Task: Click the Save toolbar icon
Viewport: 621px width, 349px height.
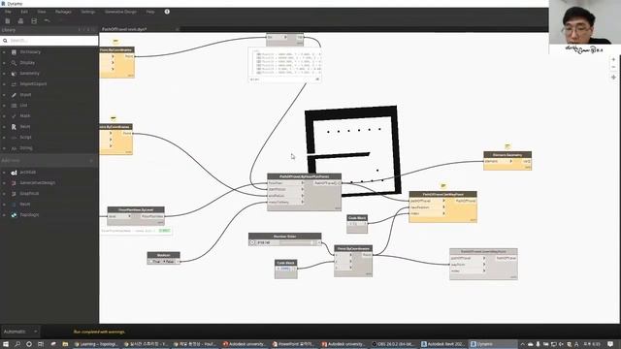Action: point(34,21)
